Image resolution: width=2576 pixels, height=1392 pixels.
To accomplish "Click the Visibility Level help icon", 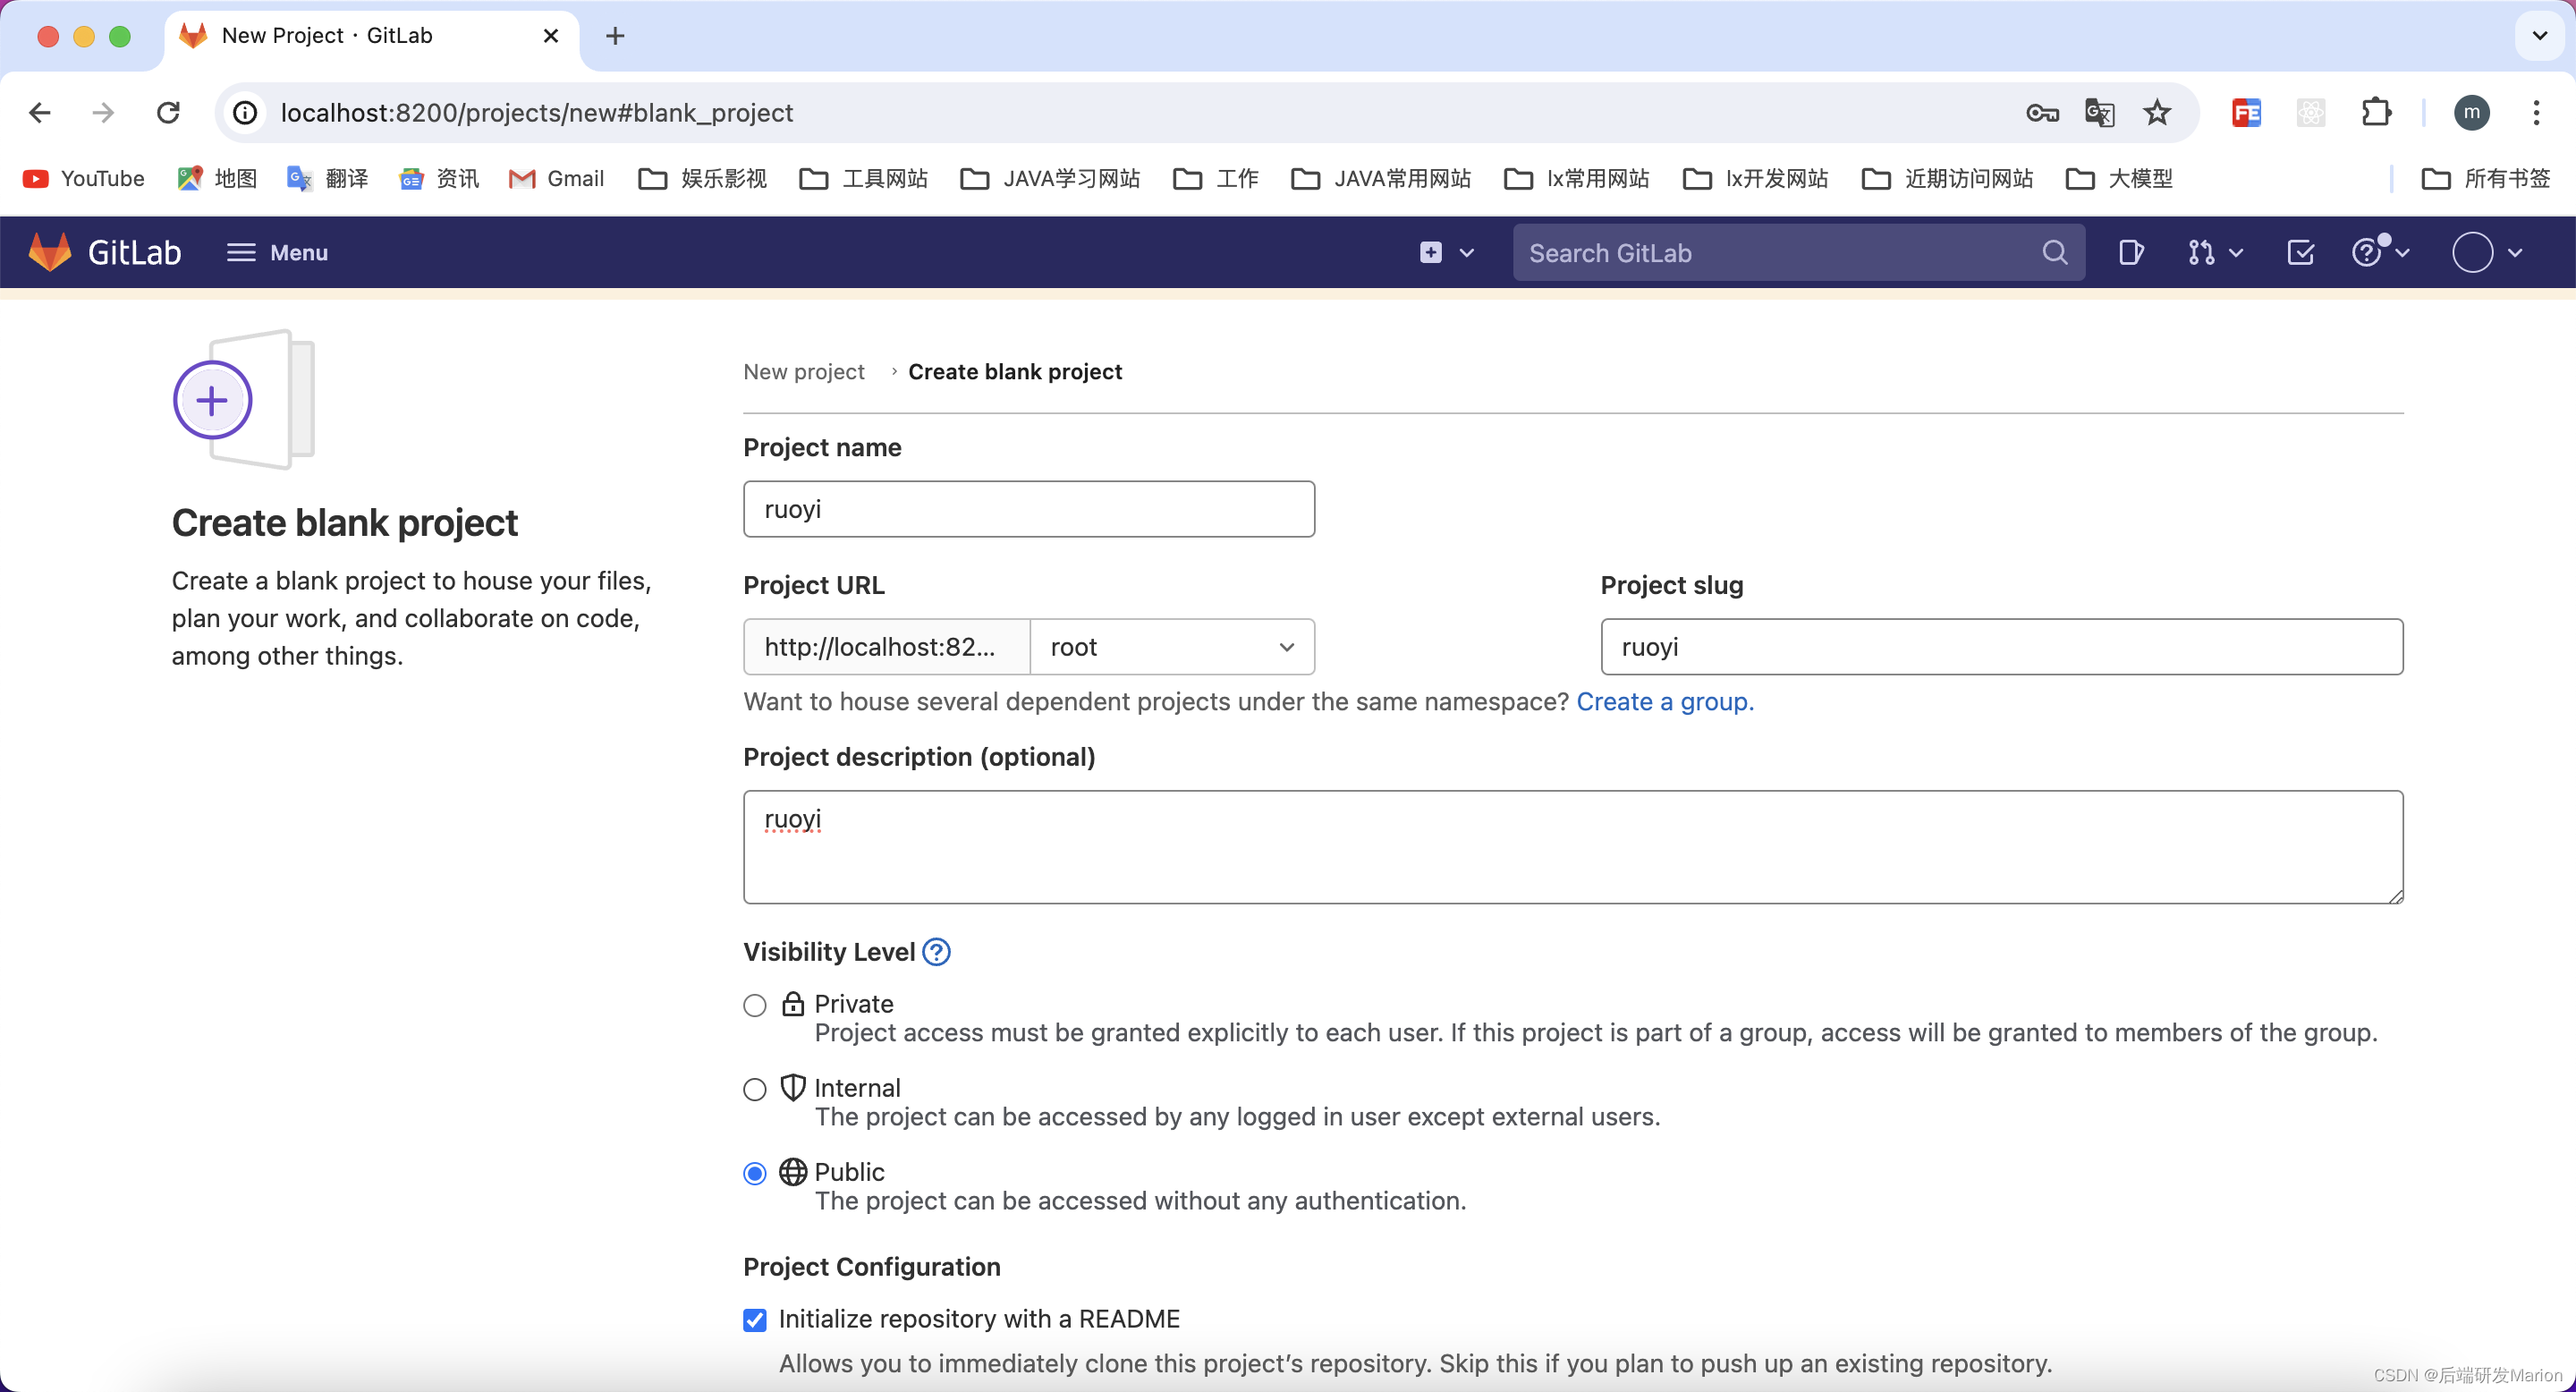I will [x=936, y=951].
